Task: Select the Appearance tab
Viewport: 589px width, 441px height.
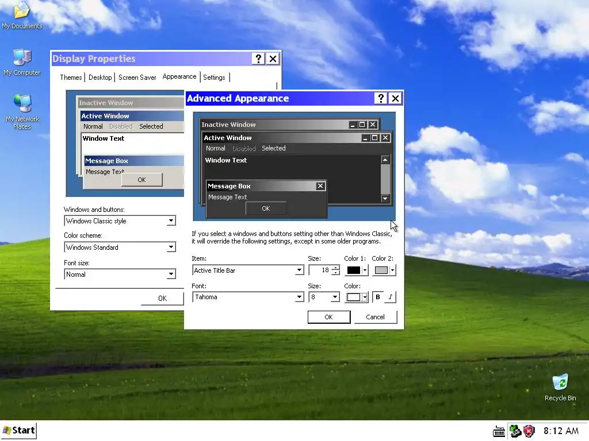Action: (179, 76)
